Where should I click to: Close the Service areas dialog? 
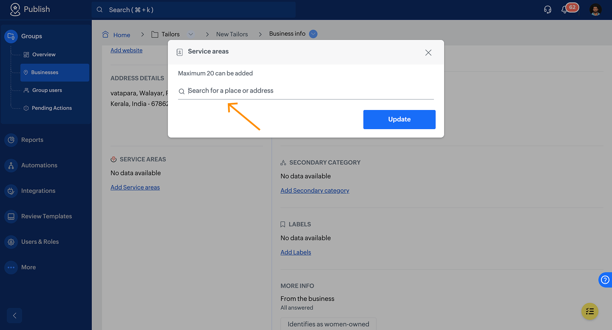(428, 53)
